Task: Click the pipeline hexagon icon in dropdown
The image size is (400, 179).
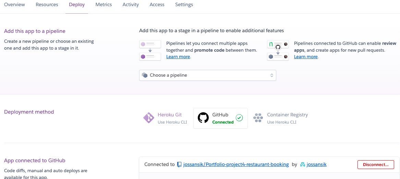Action: 145,75
